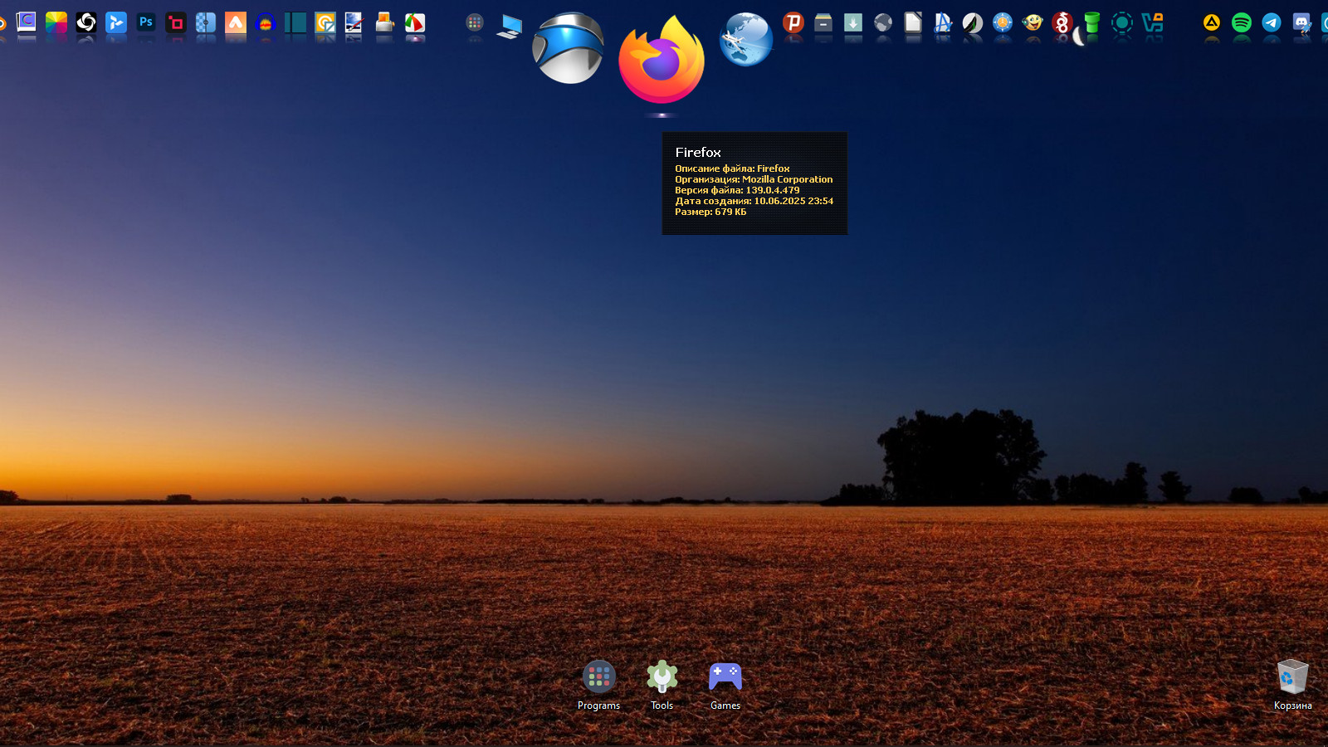Open the yellow smiley face icon
The height and width of the screenshot is (747, 1328).
(x=1033, y=22)
